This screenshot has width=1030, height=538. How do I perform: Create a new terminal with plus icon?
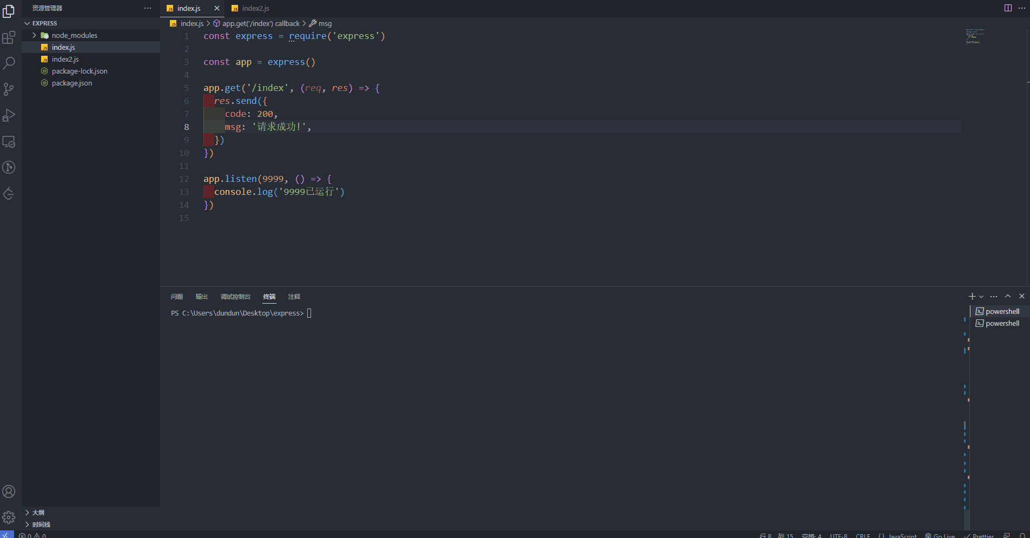972,296
